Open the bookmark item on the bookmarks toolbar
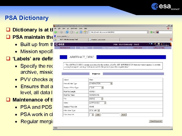 (x=62, y=36)
